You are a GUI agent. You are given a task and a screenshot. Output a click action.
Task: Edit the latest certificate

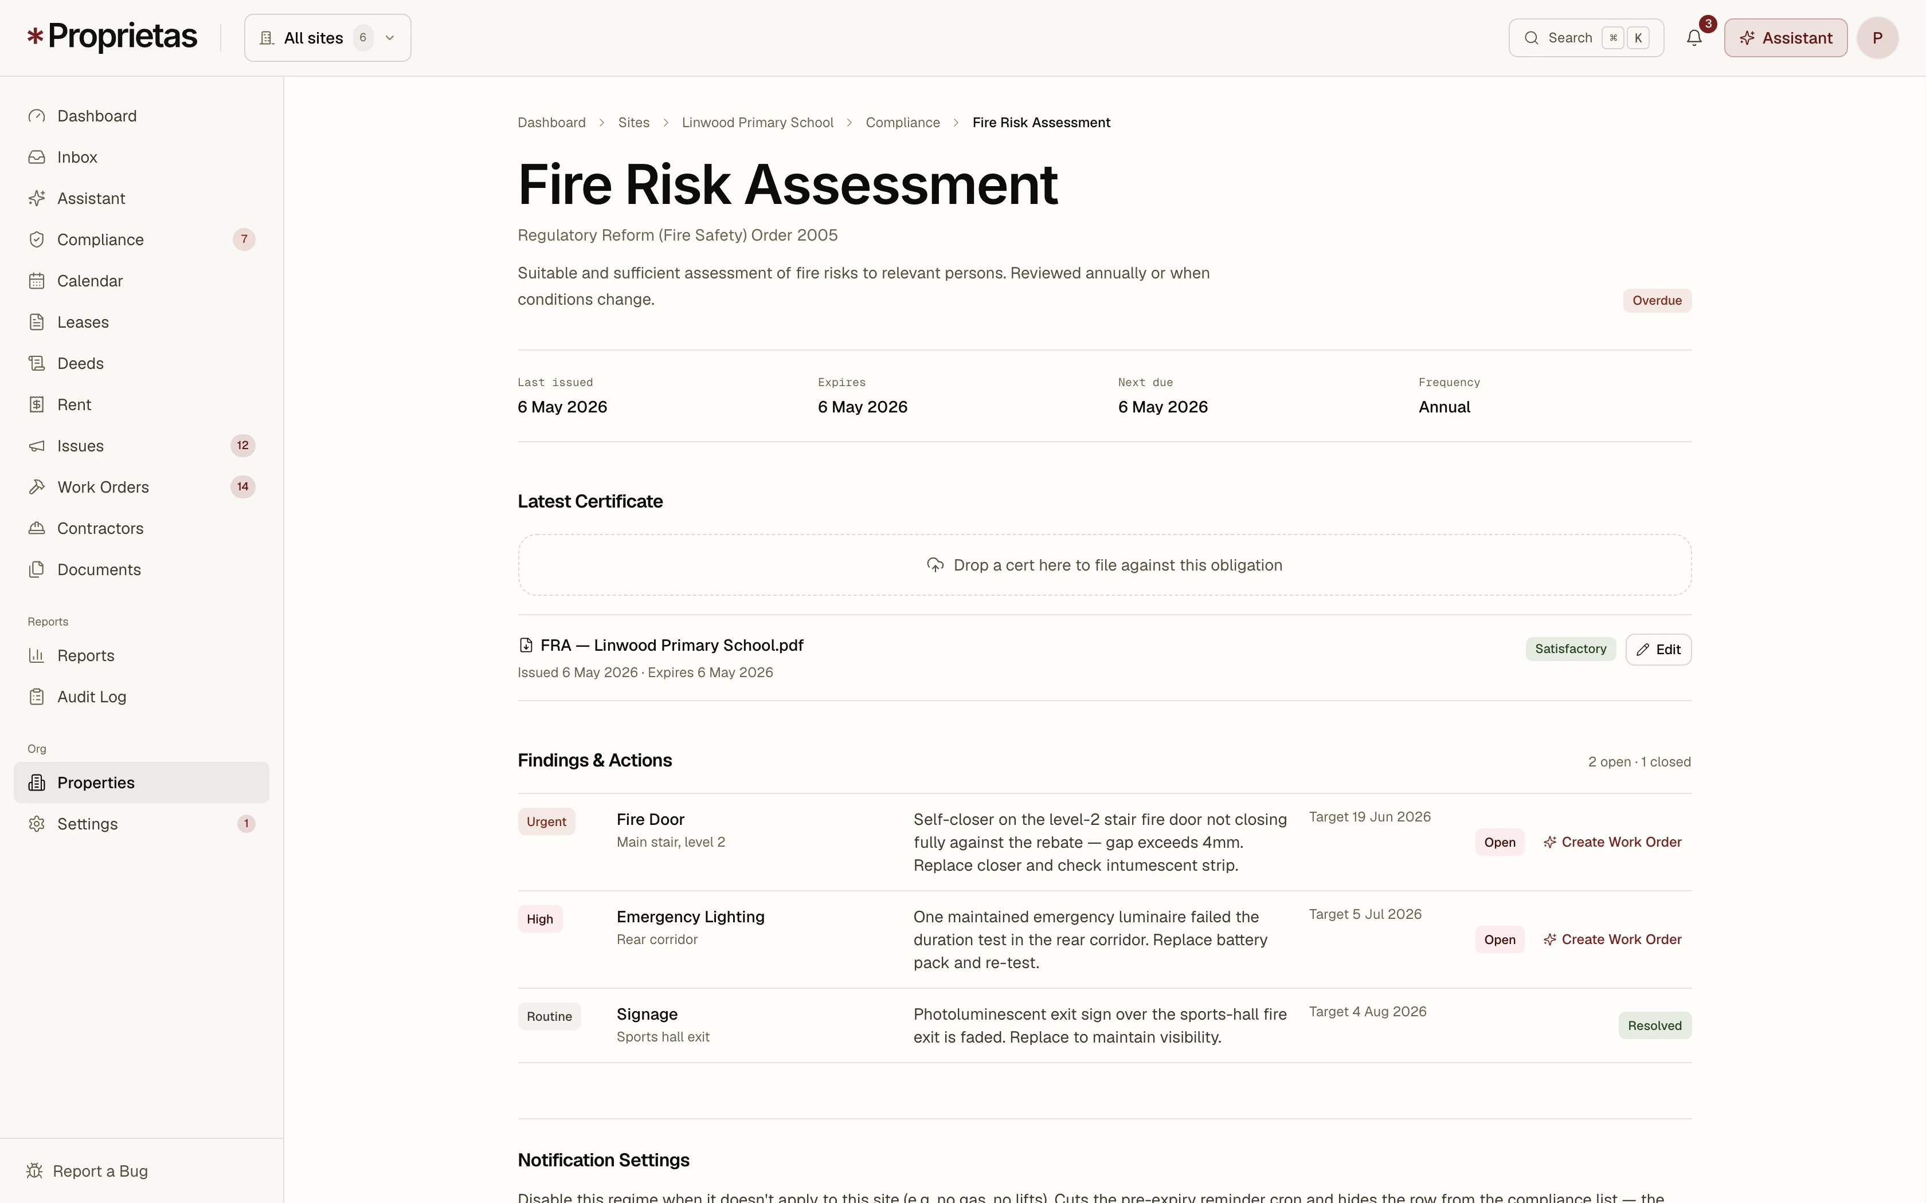pos(1658,650)
